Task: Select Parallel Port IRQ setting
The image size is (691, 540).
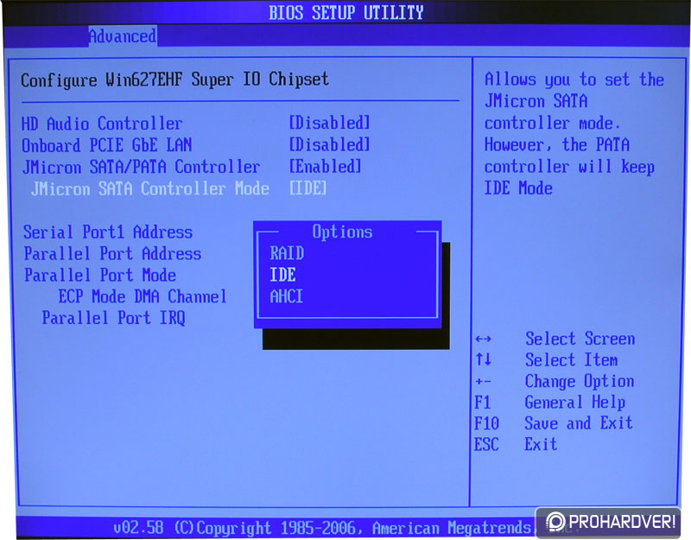Action: click(114, 318)
